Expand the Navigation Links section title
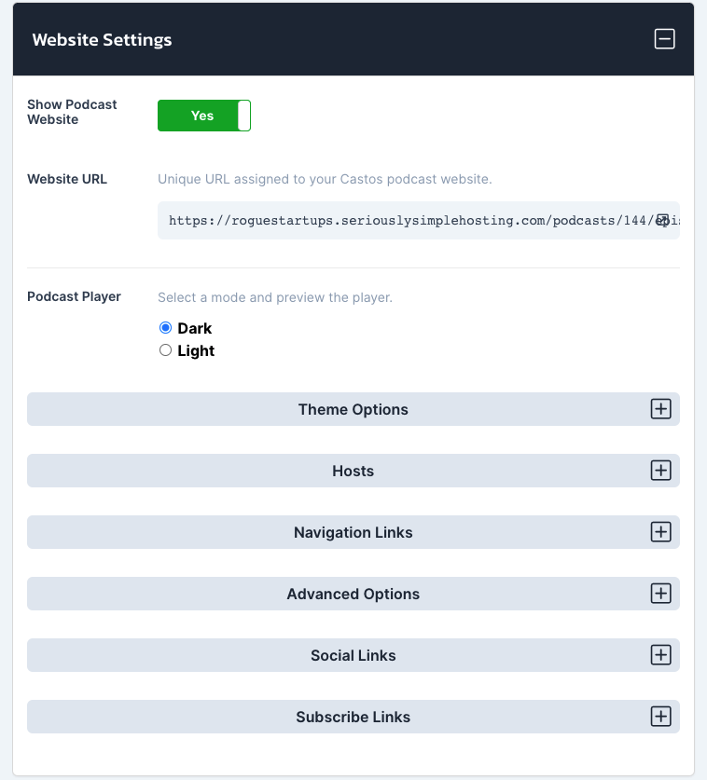This screenshot has height=780, width=707. pos(353,532)
